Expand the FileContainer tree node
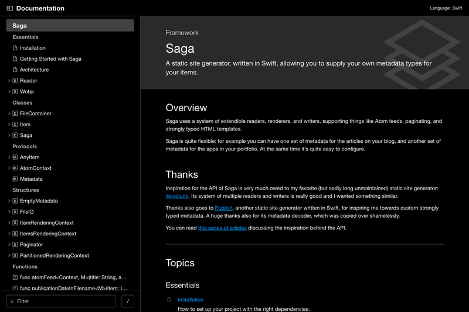Screen dimensions: 469x312 [9, 114]
